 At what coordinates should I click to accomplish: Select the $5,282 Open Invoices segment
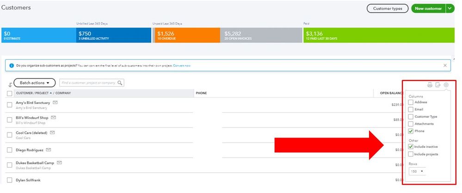[262, 35]
